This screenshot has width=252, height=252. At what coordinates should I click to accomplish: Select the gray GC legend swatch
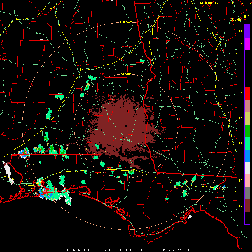click(247, 193)
